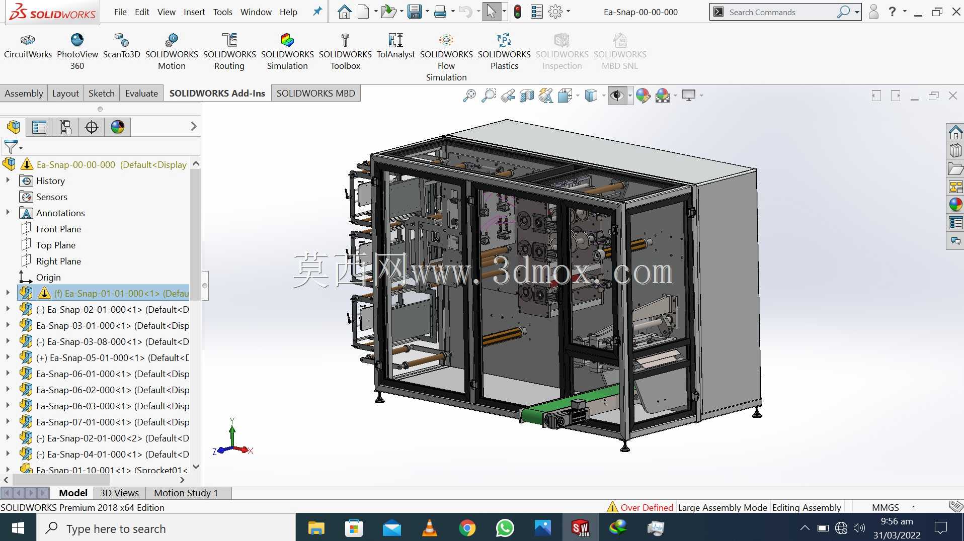This screenshot has width=964, height=541.
Task: Open PhotoView 360 add-in
Action: click(77, 52)
